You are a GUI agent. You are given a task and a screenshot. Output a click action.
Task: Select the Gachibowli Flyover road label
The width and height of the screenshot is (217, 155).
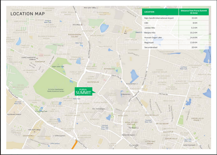[81, 144]
